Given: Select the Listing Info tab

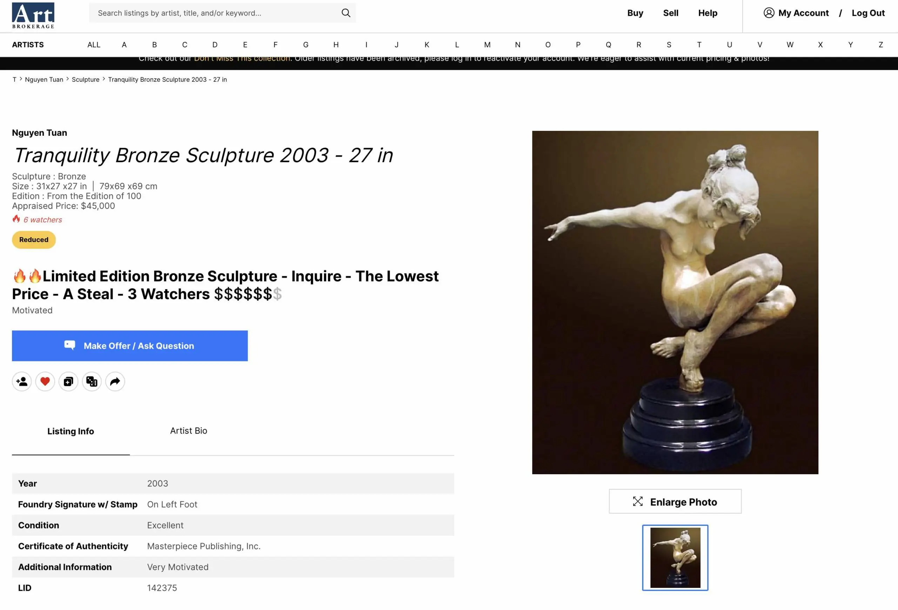Looking at the screenshot, I should tap(71, 431).
